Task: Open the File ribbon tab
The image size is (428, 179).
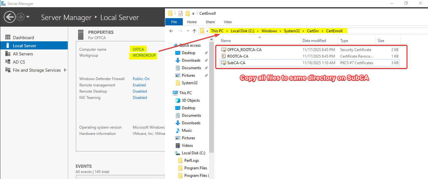Action: click(x=174, y=22)
